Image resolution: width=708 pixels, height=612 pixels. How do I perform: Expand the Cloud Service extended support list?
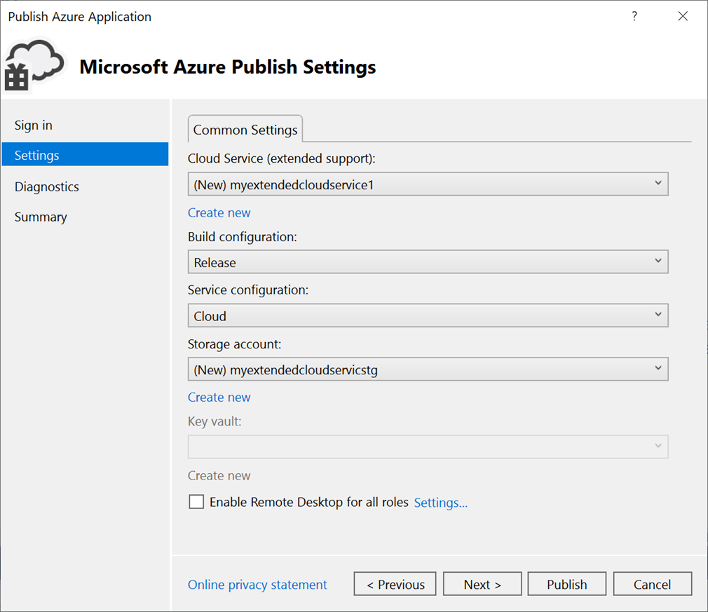428,184
